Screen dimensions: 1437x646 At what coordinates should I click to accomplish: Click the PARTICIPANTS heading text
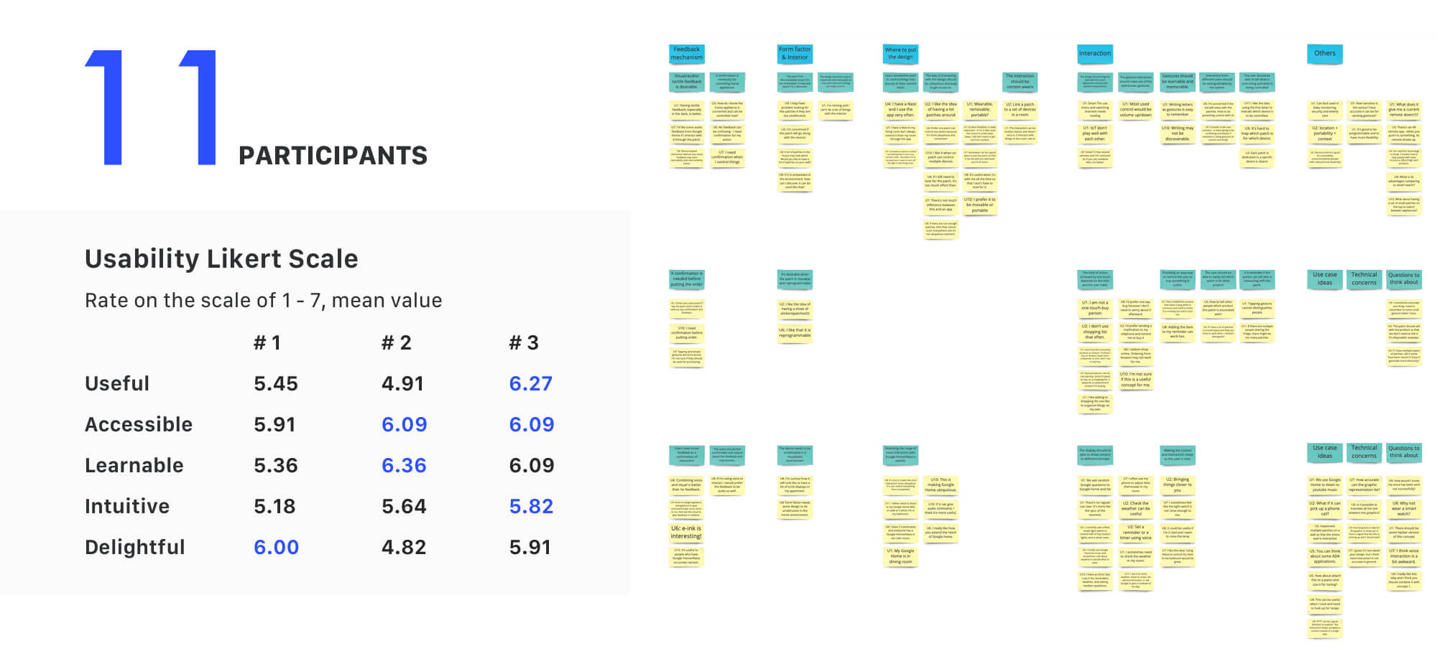click(x=333, y=156)
